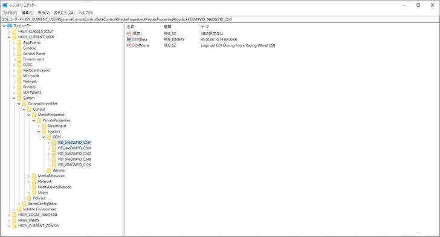The height and width of the screenshot is (237, 440).
Task: Expand the AppEvents key chevron
Action: pyautogui.click(x=14, y=43)
